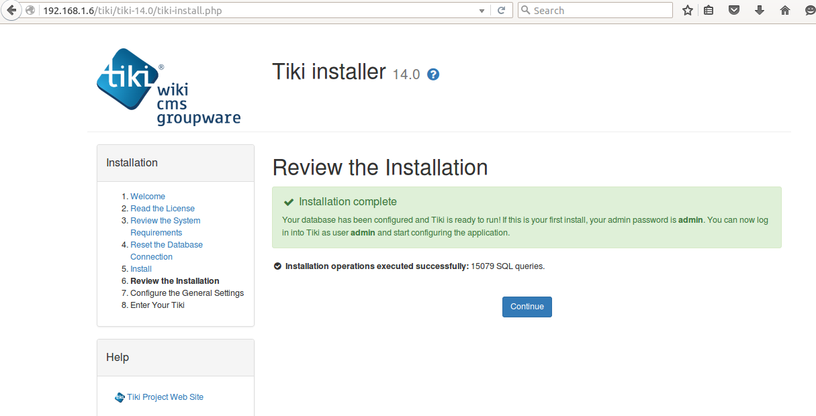Open the downloads arrow icon

760,11
